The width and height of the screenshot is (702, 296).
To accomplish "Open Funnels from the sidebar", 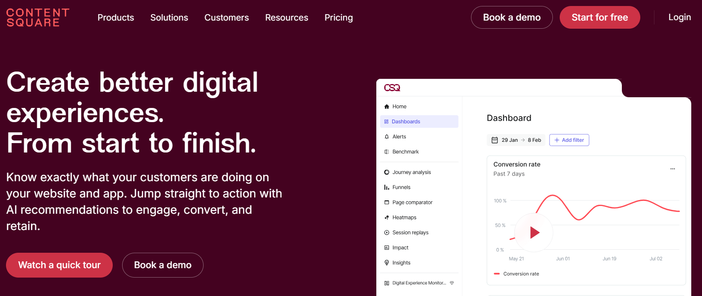I will click(x=401, y=187).
